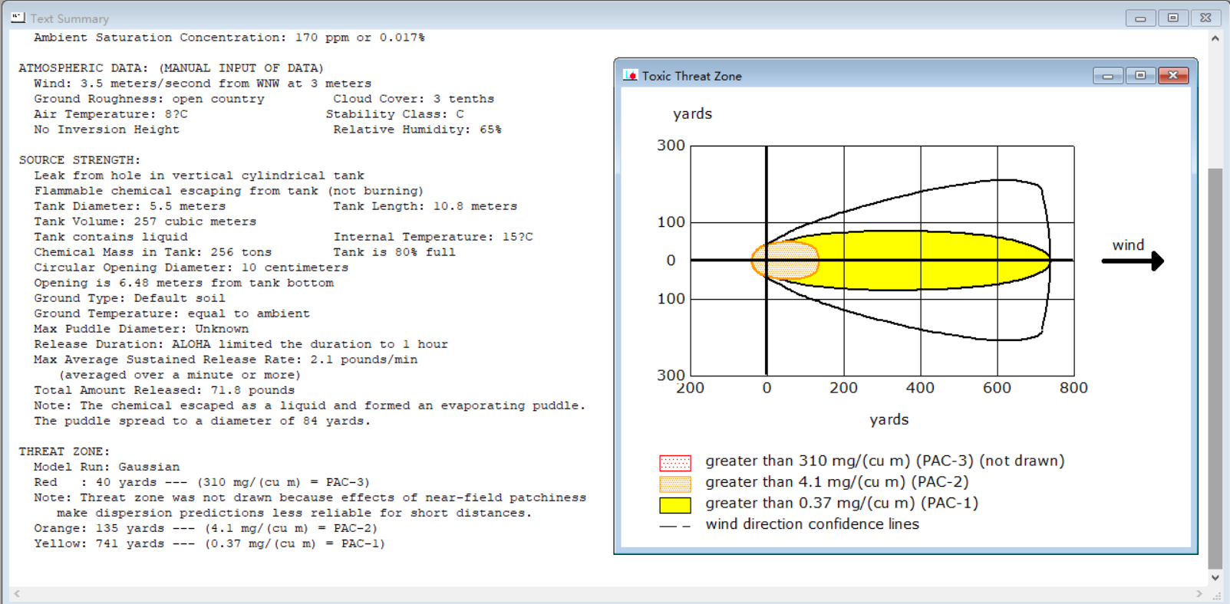This screenshot has height=604, width=1230.
Task: Click the 'Tank Volume: 257 cubic meters' line
Action: coord(145,222)
